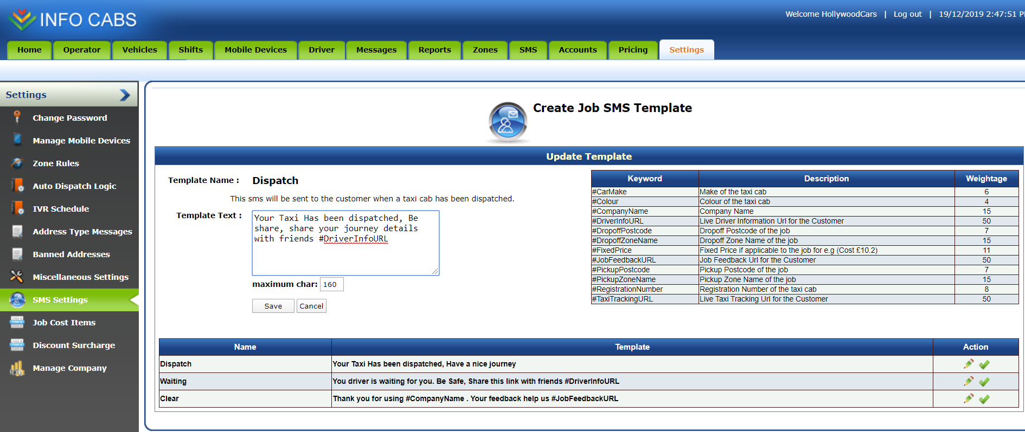Open Address Type Messages settings
The width and height of the screenshot is (1025, 432).
(82, 231)
